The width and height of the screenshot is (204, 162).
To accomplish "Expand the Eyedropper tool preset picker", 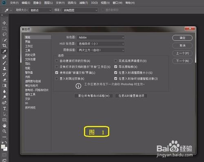I will pyautogui.click(x=11, y=11).
